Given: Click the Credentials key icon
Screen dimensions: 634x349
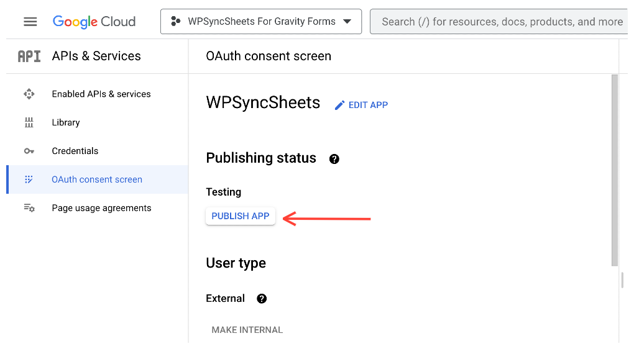Looking at the screenshot, I should coord(29,151).
